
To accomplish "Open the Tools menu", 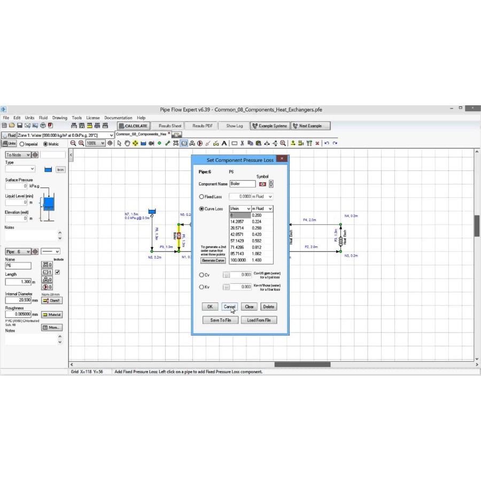I will tap(76, 118).
